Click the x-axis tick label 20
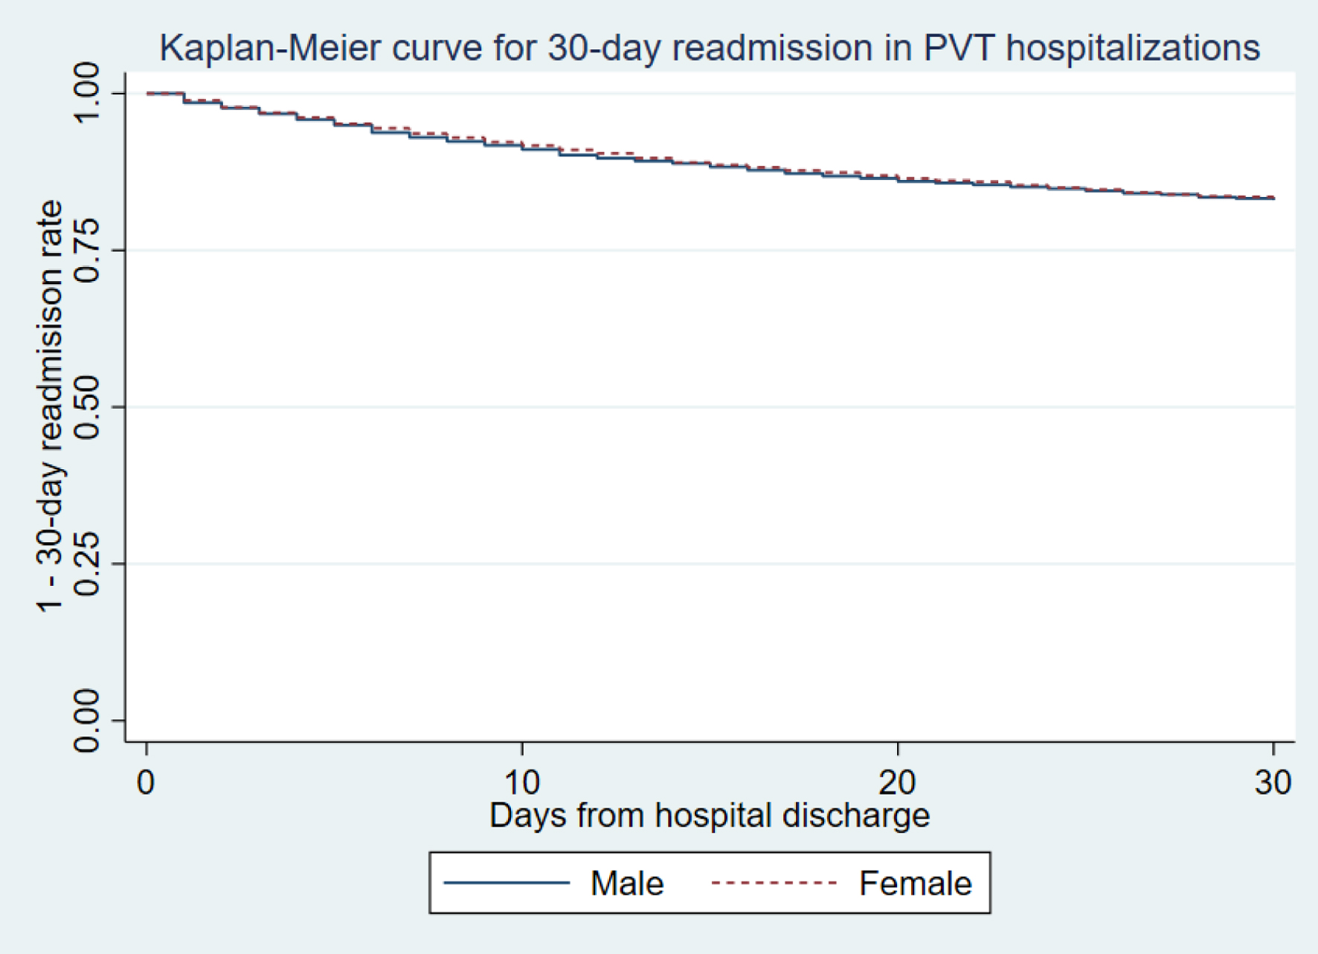Viewport: 1318px width, 954px height. point(897,782)
